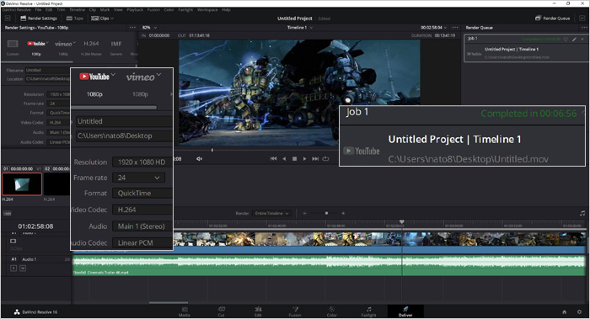Toggle mute M on Audio 1
590x319 pixels.
coord(23,268)
